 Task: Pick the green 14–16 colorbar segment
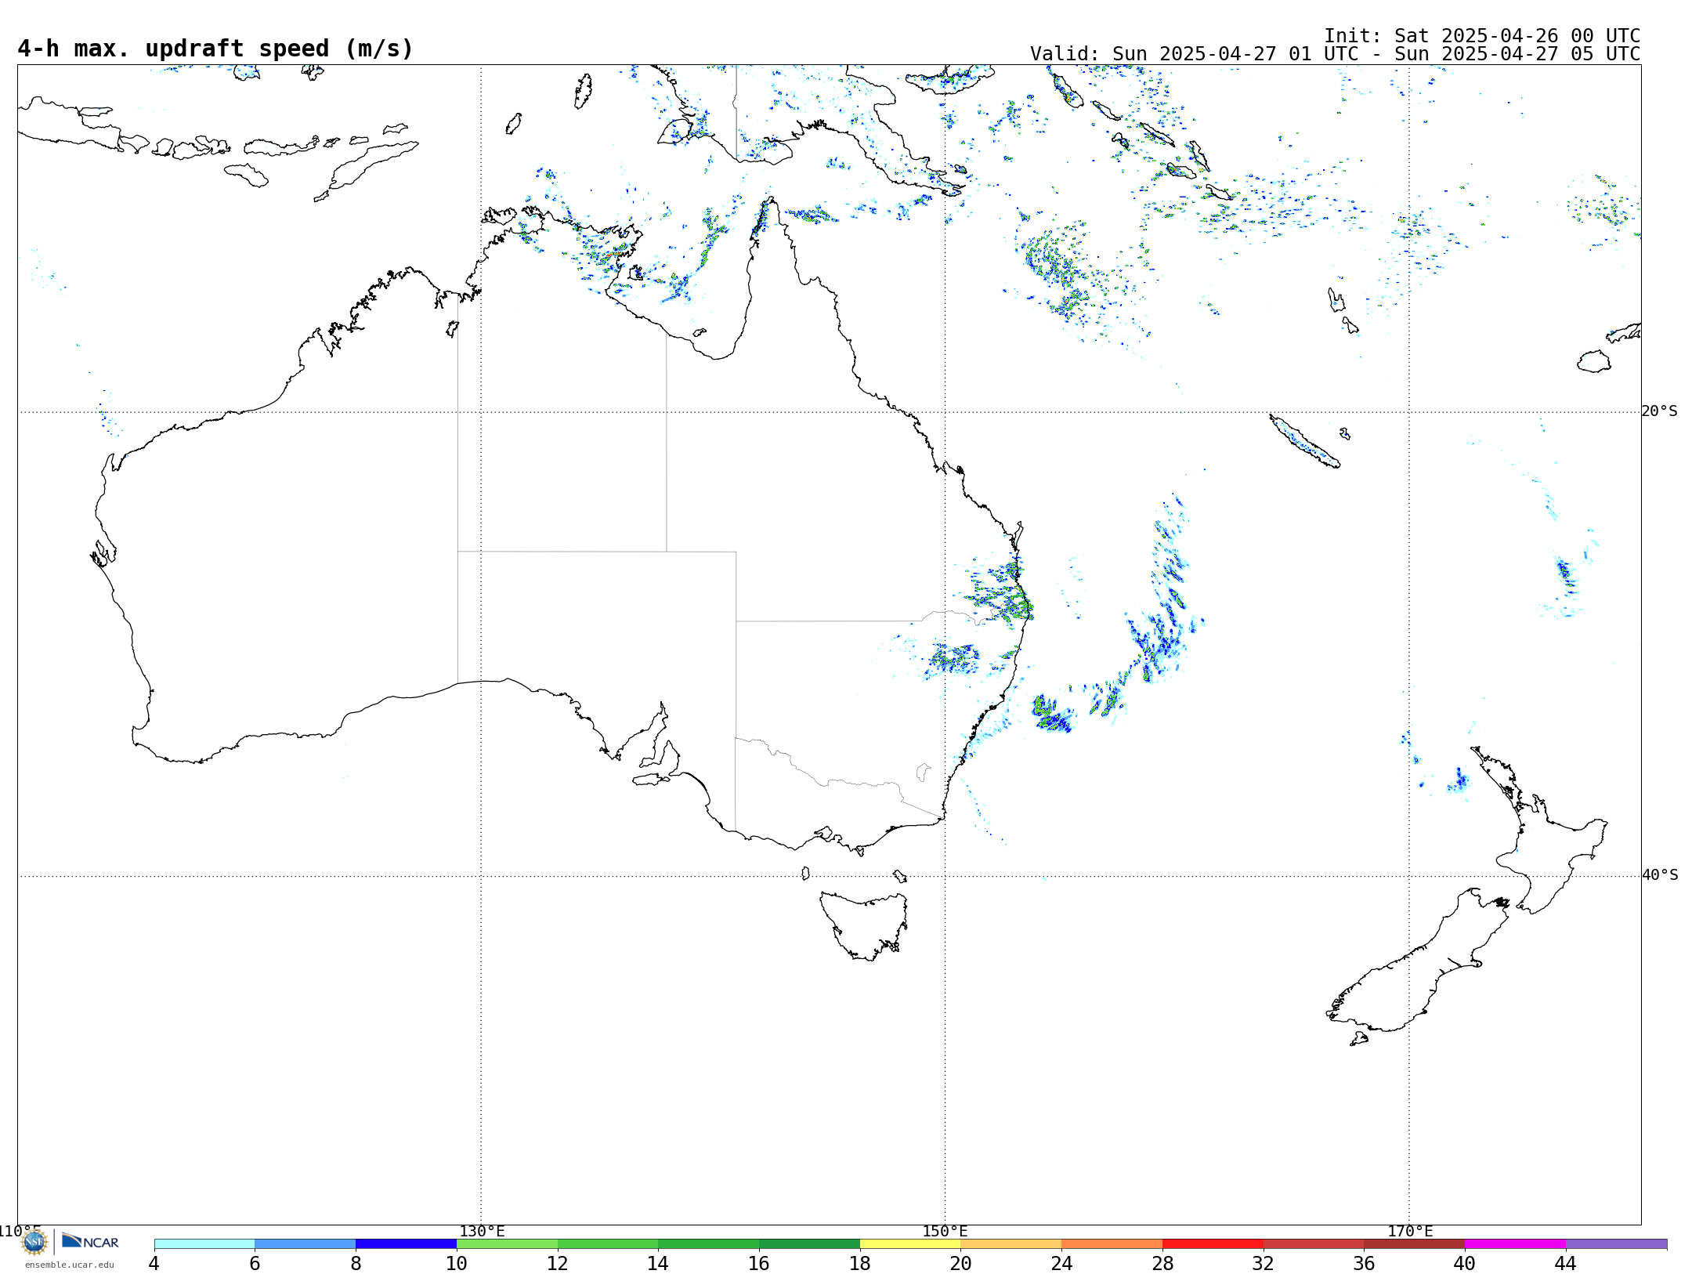[x=709, y=1243]
